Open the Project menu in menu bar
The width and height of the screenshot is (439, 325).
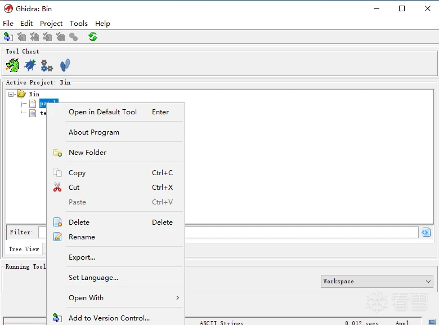click(51, 24)
